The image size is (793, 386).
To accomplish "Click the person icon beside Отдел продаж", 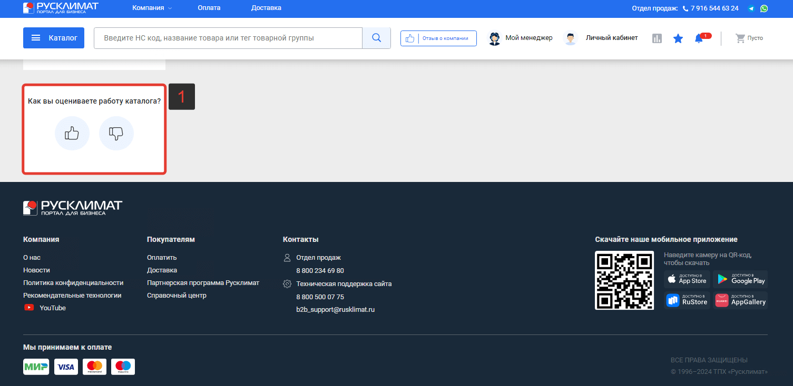I will point(287,258).
